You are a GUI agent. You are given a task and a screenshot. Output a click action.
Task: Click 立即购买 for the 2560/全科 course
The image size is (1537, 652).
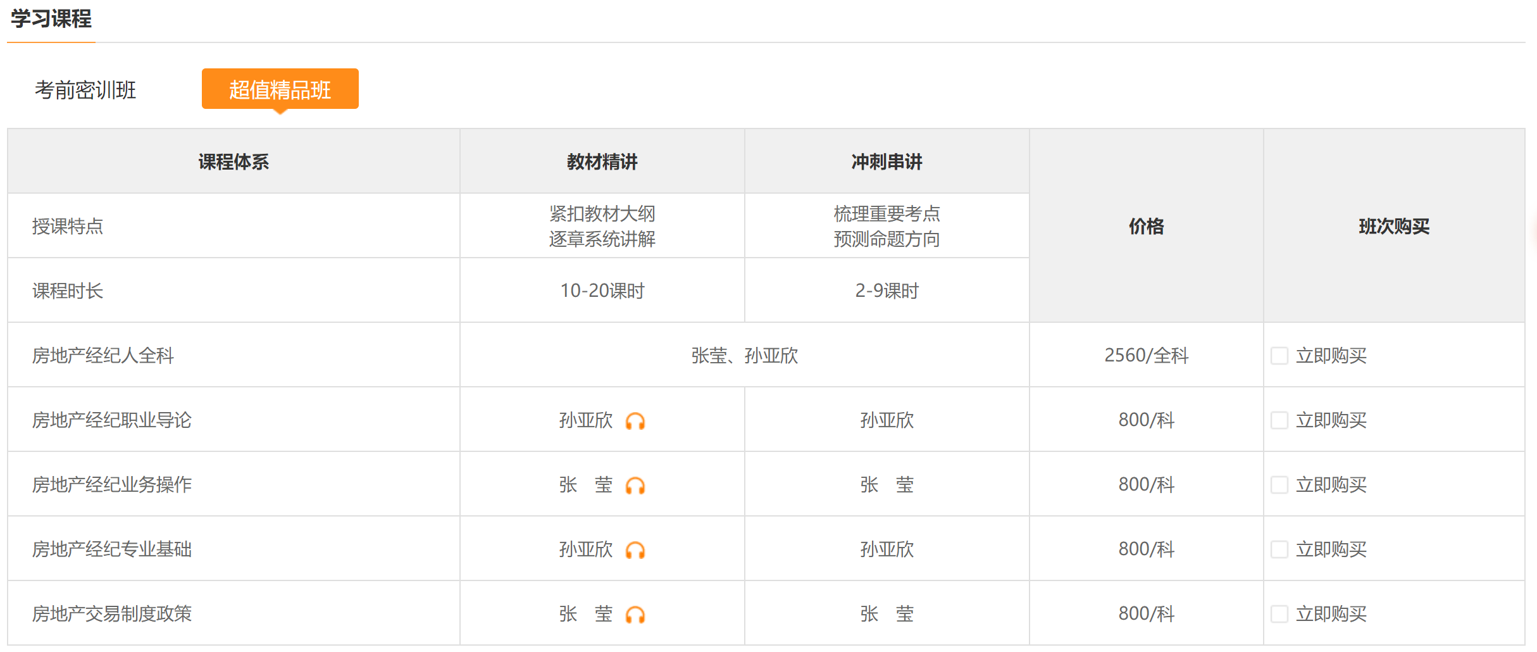click(x=1331, y=356)
